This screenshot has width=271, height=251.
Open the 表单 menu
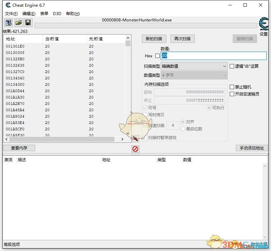(x=44, y=14)
